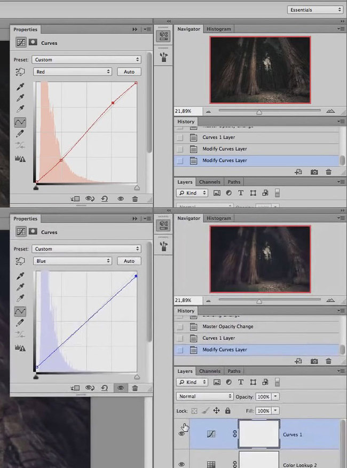Open Preset Custom dropdown above the Red channel
The width and height of the screenshot is (347, 468).
click(x=86, y=59)
